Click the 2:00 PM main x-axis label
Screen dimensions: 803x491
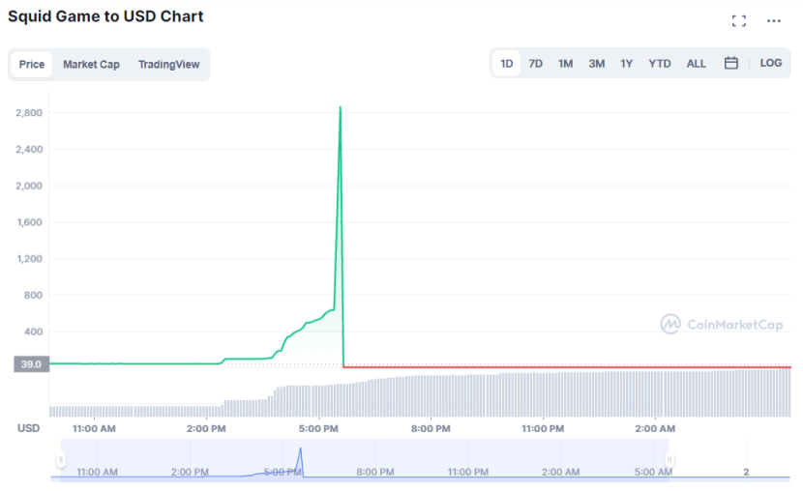(x=206, y=428)
